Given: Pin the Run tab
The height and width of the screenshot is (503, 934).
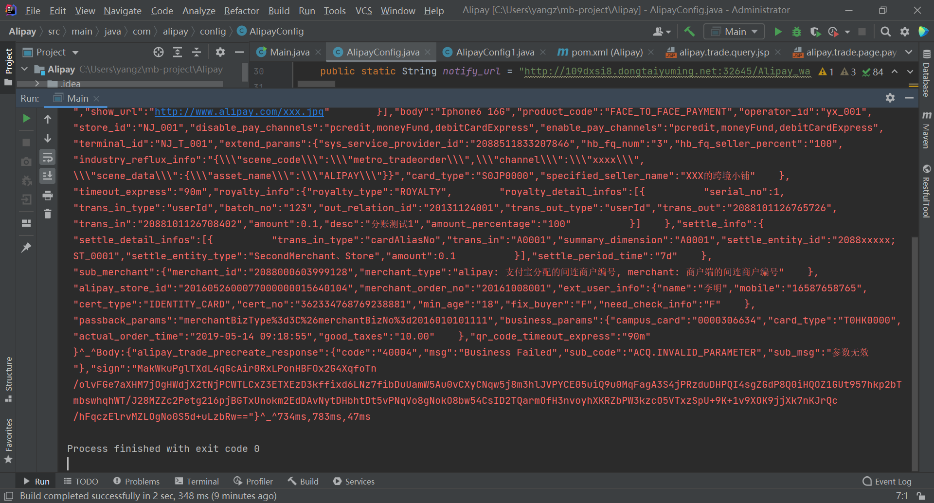Looking at the screenshot, I should pyautogui.click(x=26, y=247).
